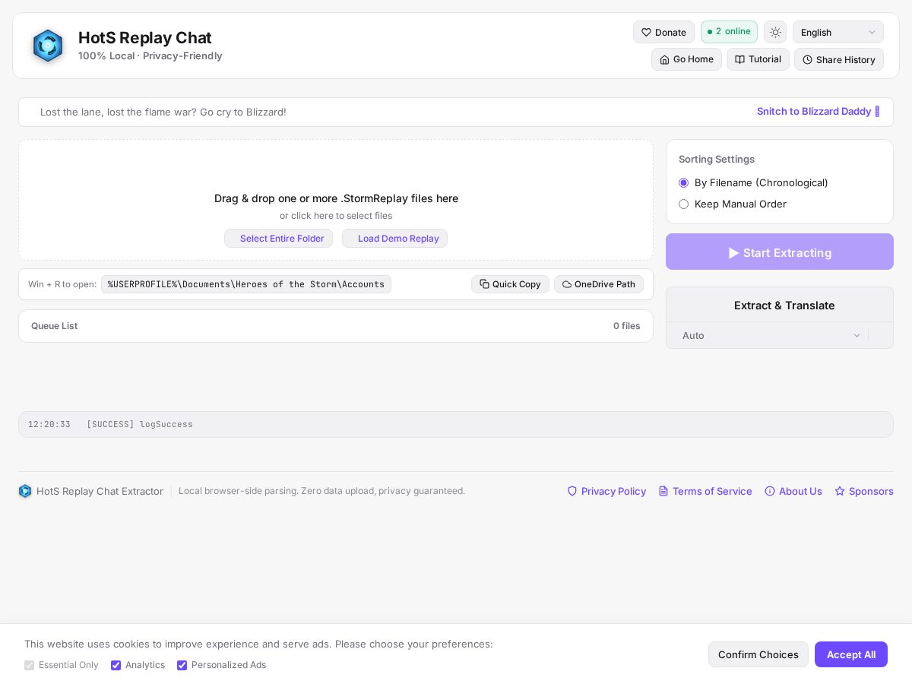Click the logSuccess log entry line
This screenshot has width=912, height=684.
point(456,424)
